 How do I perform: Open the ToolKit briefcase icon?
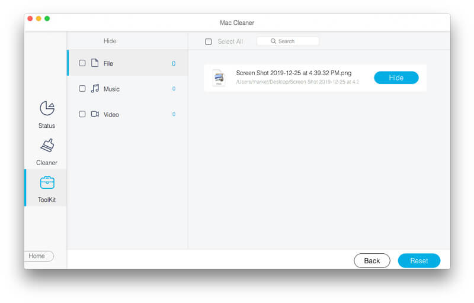(x=47, y=182)
